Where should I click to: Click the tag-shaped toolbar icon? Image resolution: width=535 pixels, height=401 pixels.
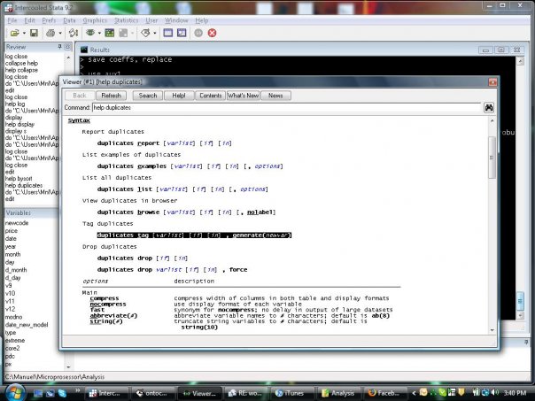click(x=145, y=33)
